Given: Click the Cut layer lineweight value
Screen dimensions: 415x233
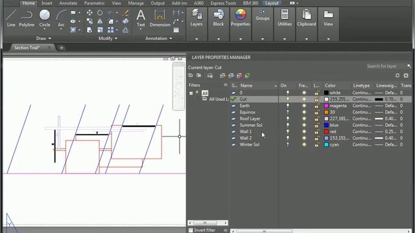Looking at the screenshot, I should [386, 99].
